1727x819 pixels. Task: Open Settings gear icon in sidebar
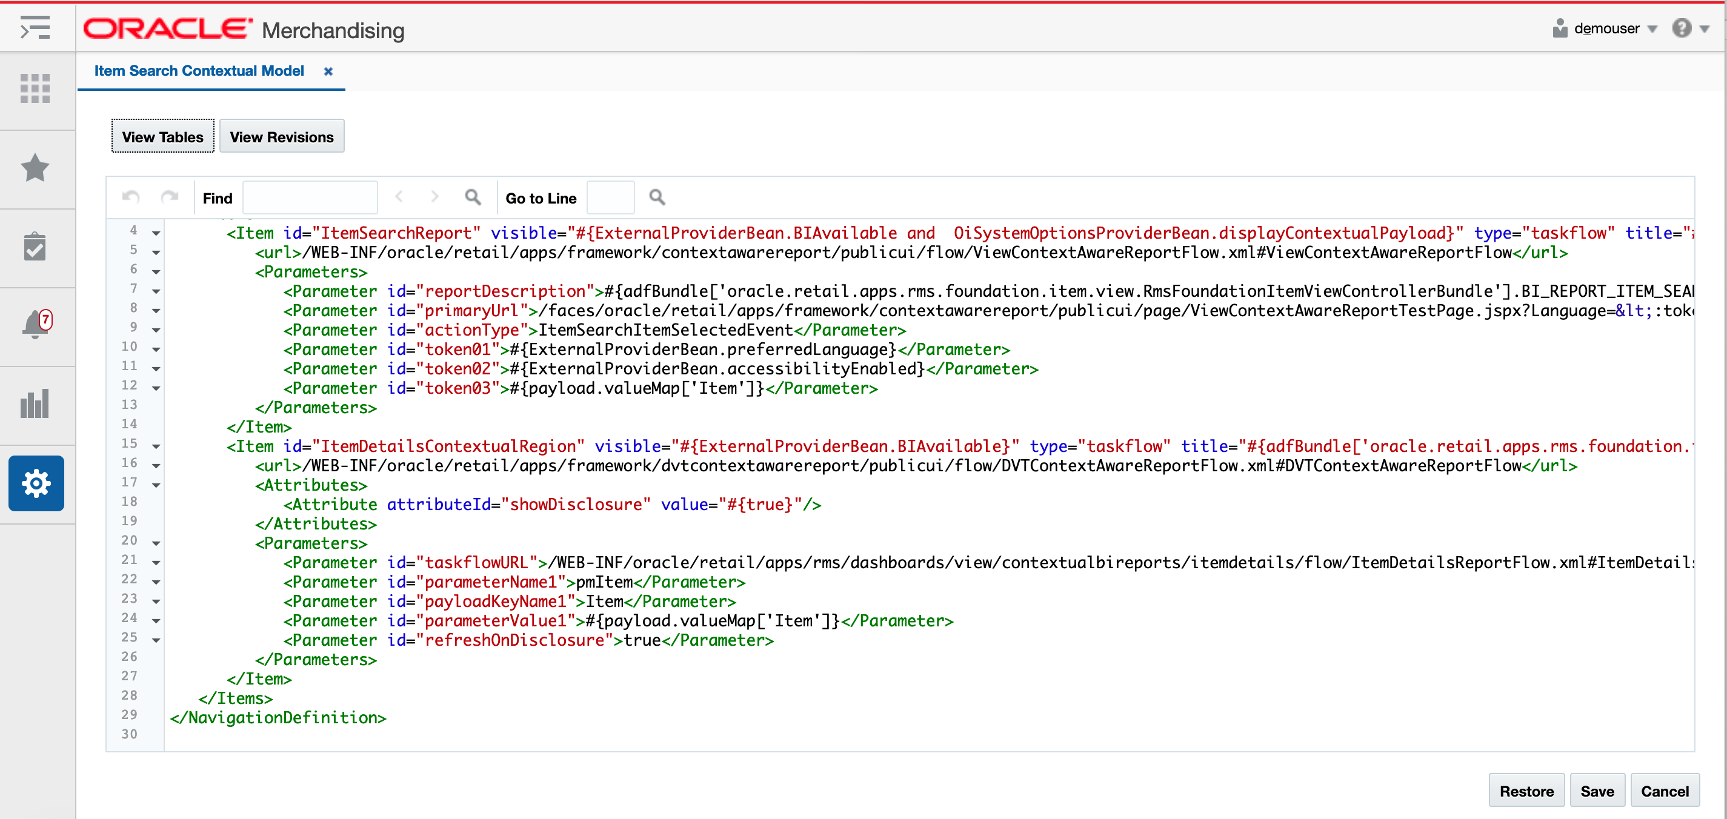(x=36, y=483)
